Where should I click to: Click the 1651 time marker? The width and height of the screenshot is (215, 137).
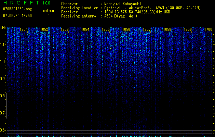click(24, 29)
